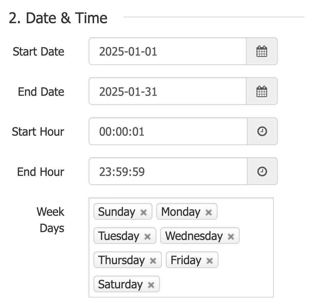
Task: Expand the Start Date field options
Action: pos(262,51)
